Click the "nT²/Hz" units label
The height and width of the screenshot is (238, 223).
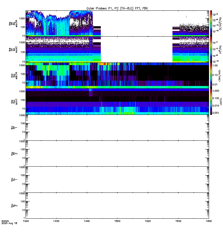click(x=220, y=49)
